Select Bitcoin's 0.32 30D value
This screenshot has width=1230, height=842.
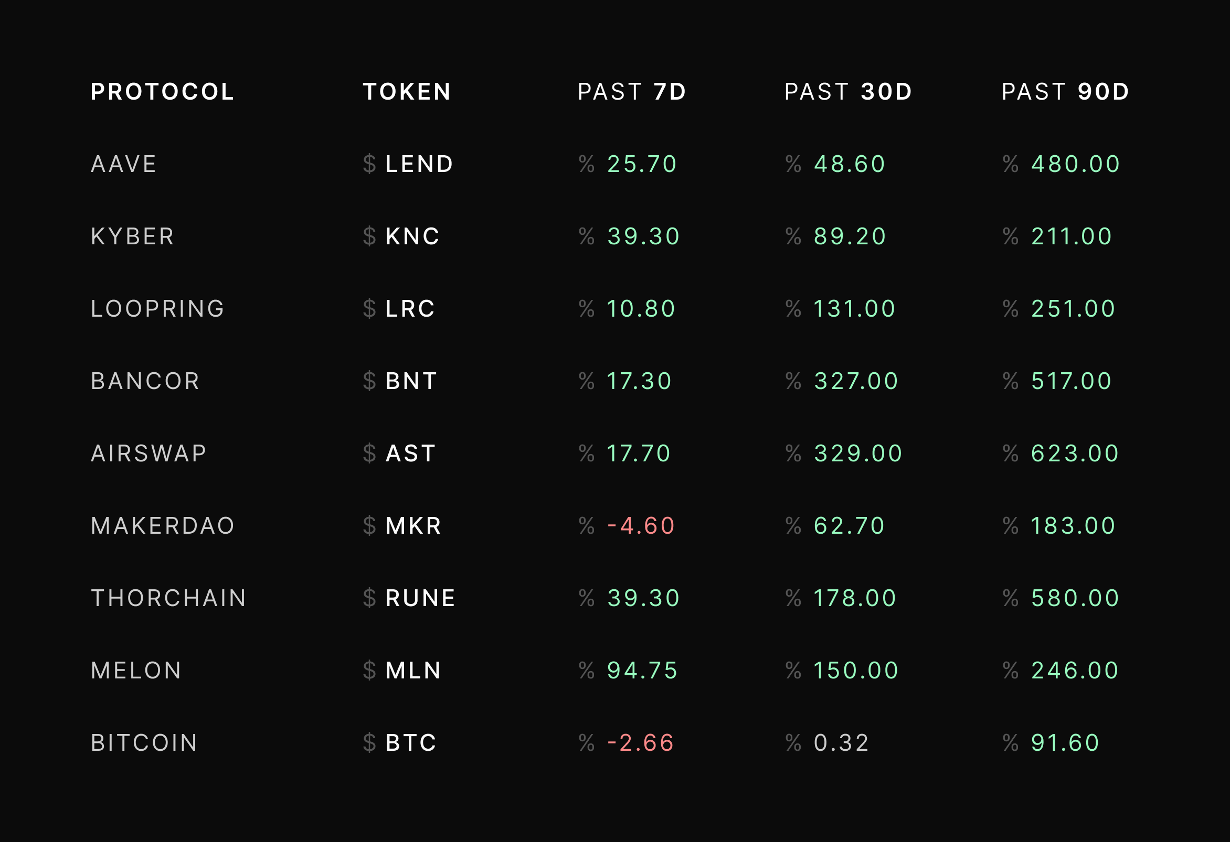[841, 743]
